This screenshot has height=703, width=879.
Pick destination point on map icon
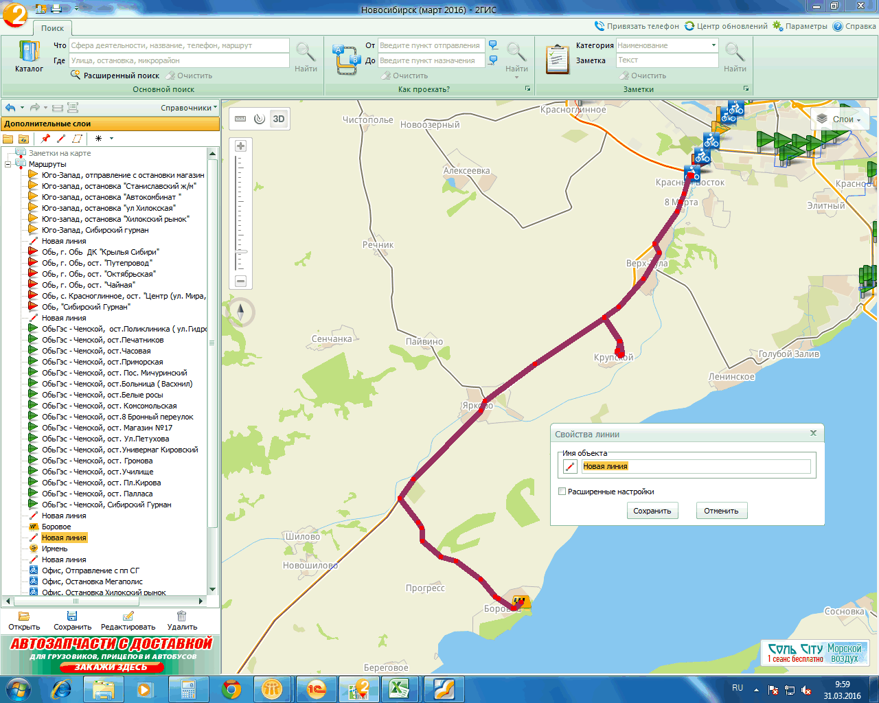click(493, 60)
